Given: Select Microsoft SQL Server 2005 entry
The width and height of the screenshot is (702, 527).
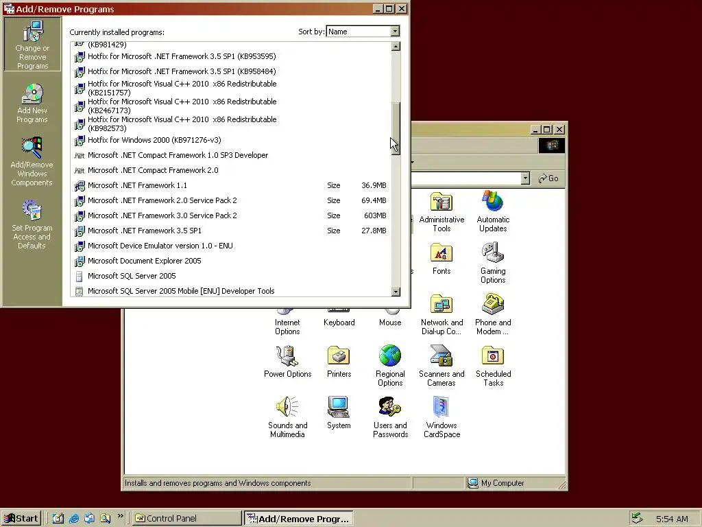Looking at the screenshot, I should (x=231, y=276).
